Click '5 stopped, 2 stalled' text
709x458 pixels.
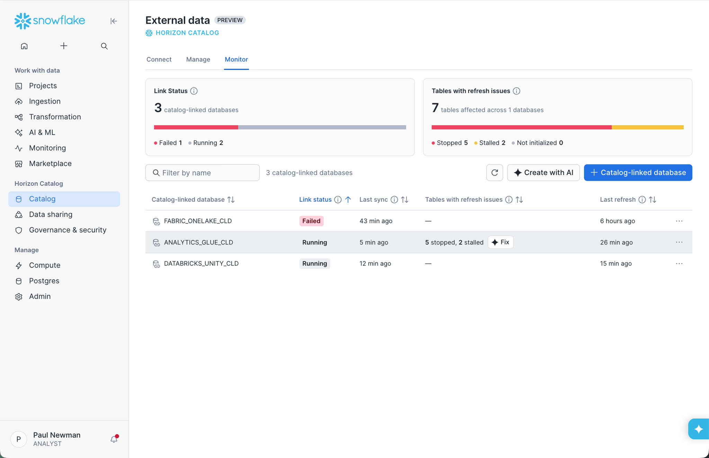(x=454, y=242)
